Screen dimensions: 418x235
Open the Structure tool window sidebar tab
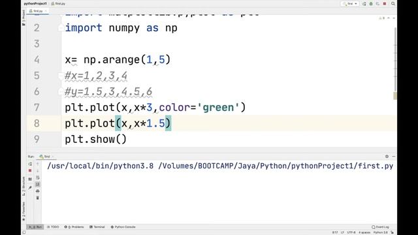tap(24, 186)
